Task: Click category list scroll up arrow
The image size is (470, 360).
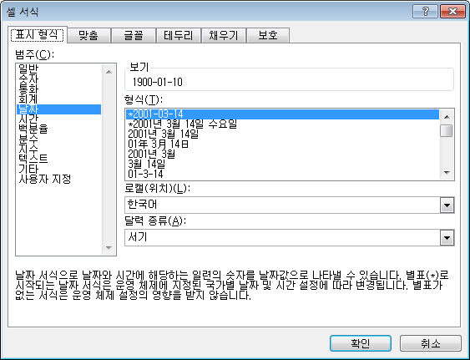Action: pyautogui.click(x=109, y=71)
